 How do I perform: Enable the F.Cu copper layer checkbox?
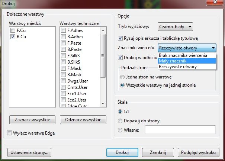(x=13, y=30)
